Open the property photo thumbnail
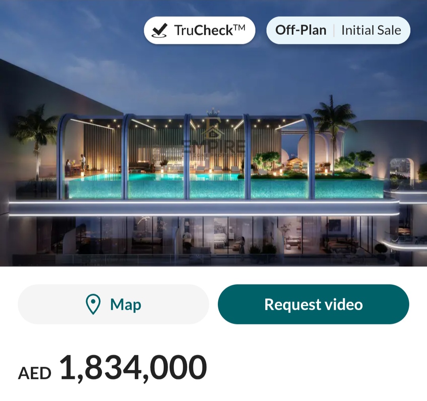The height and width of the screenshot is (401, 427). 213,158
